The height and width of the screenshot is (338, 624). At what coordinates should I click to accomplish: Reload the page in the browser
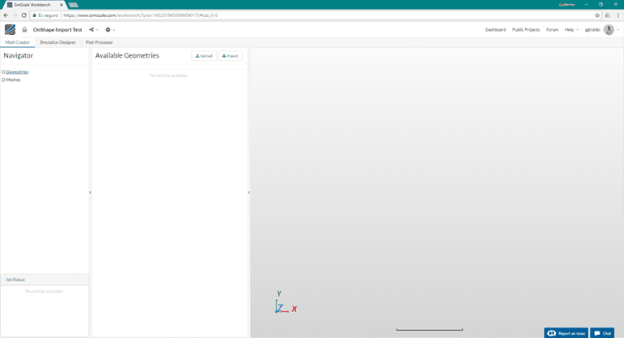point(28,15)
